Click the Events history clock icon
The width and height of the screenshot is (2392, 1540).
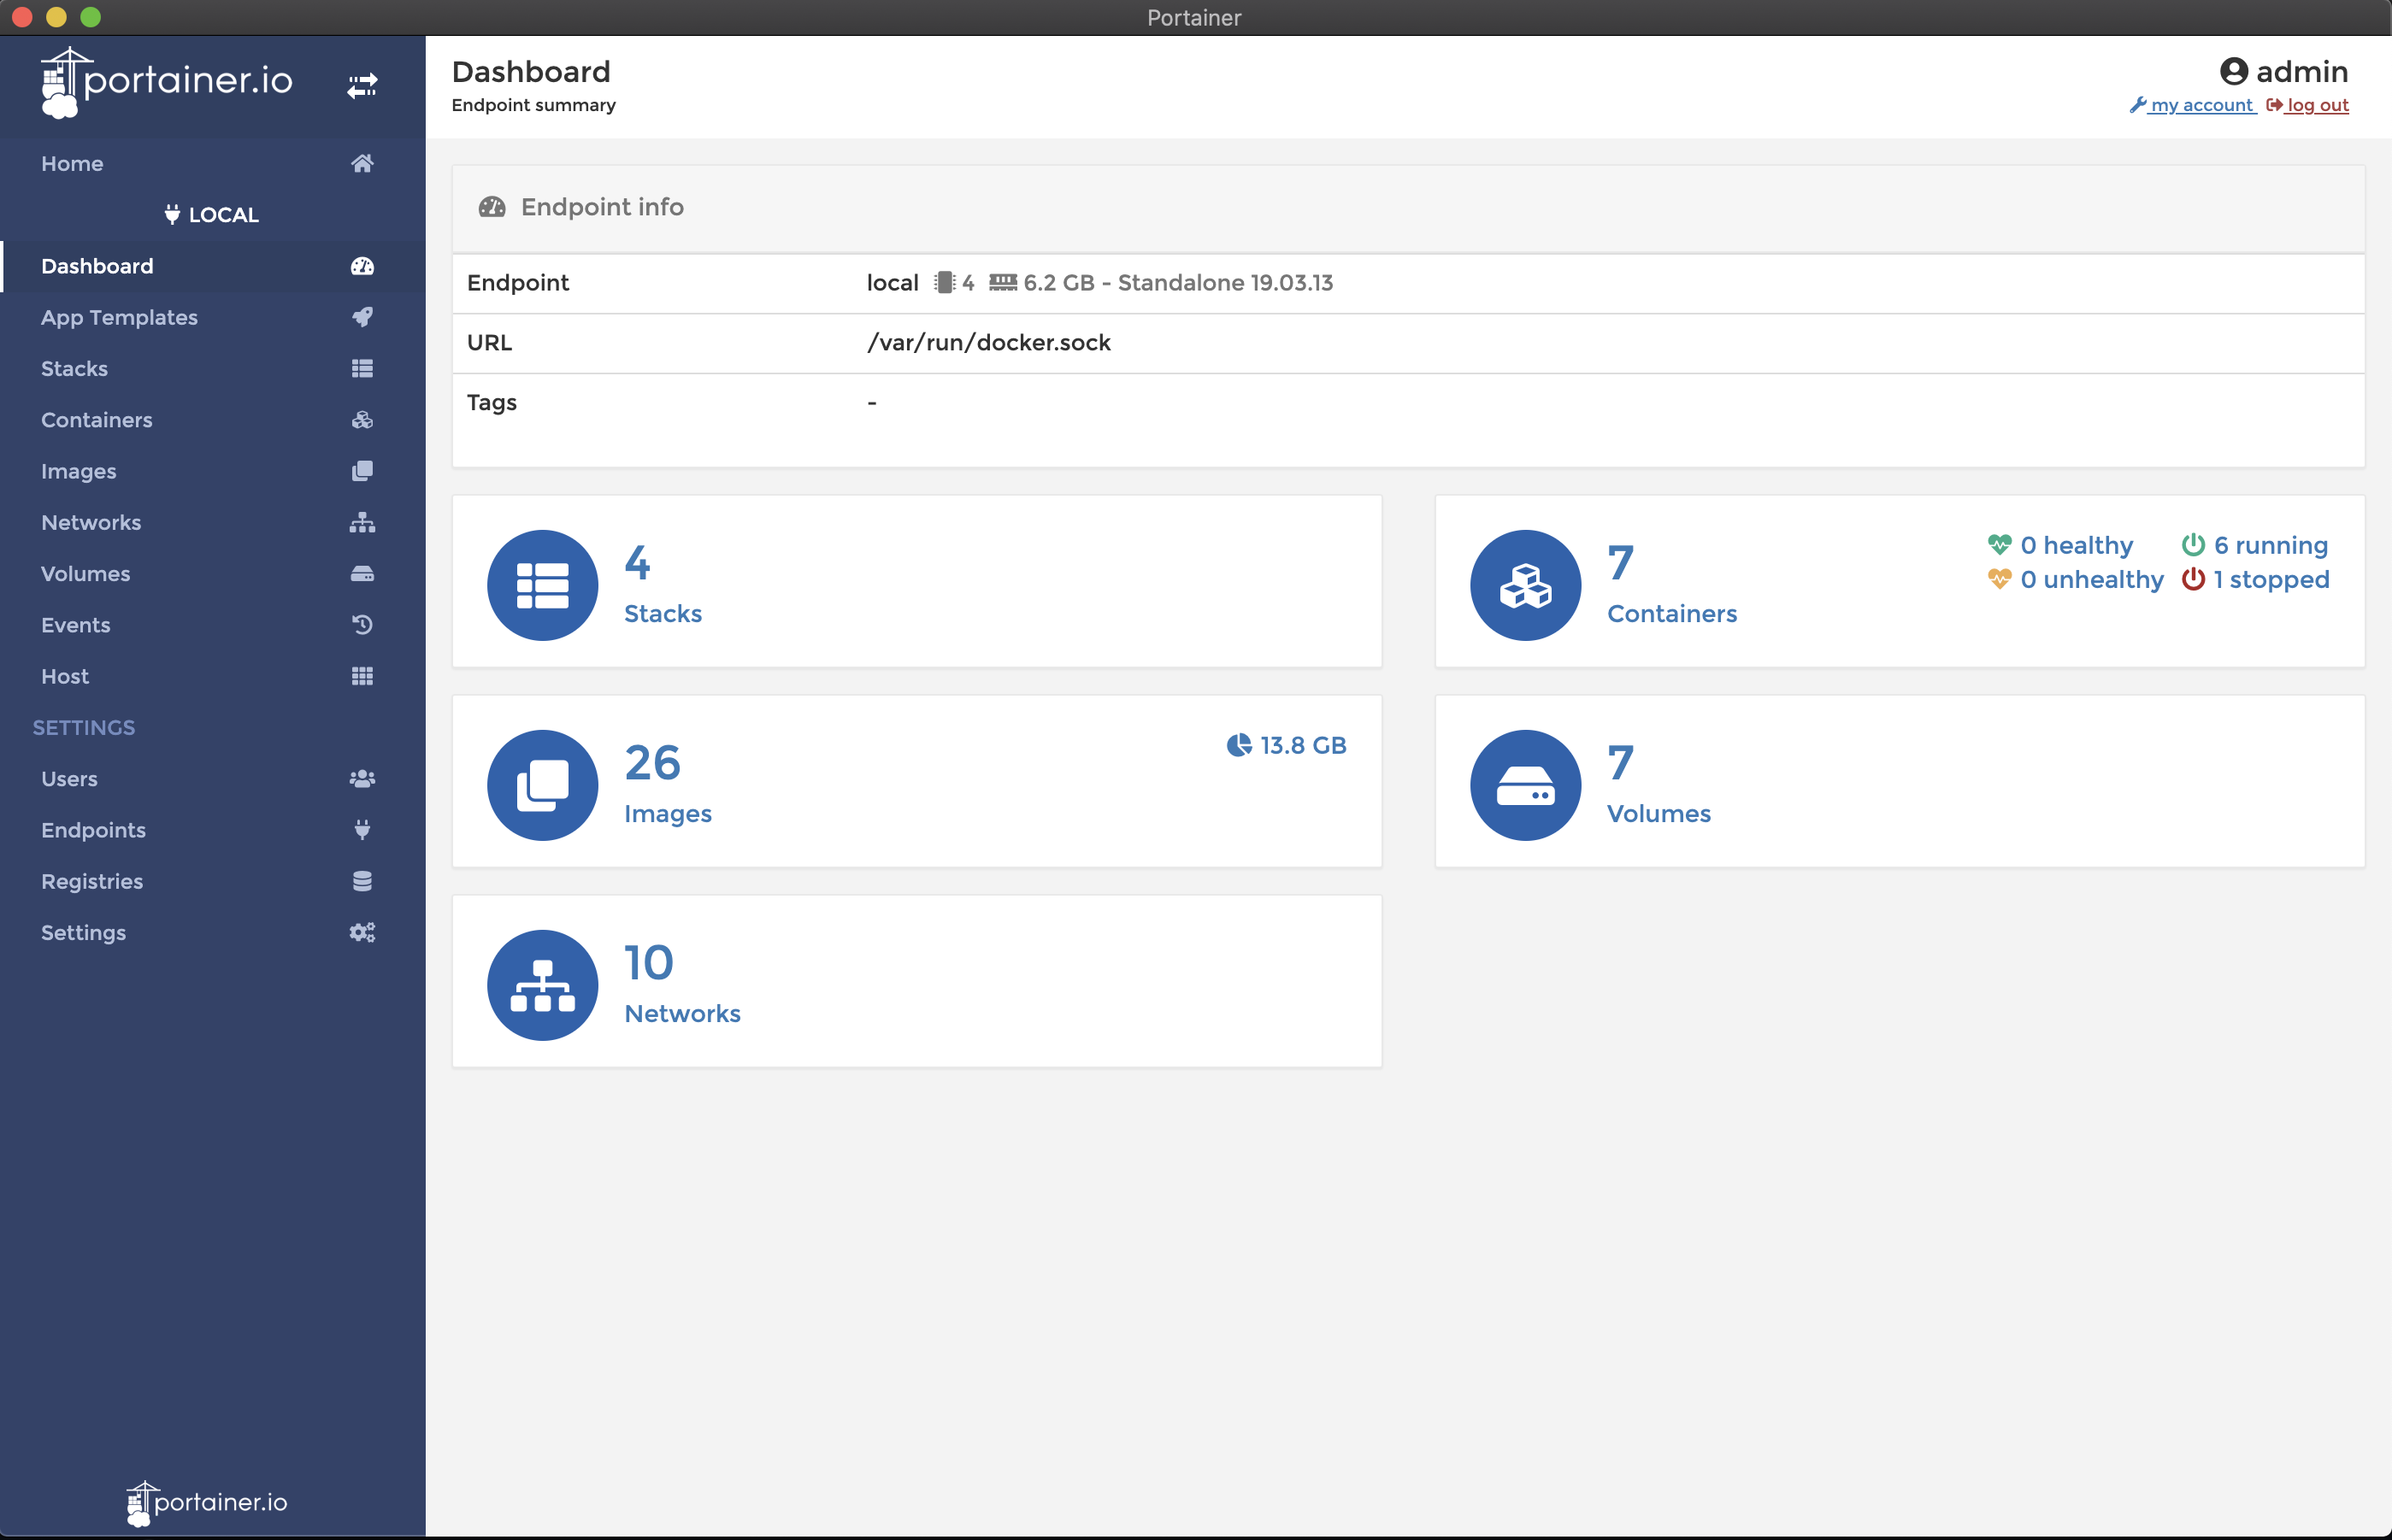(x=362, y=625)
